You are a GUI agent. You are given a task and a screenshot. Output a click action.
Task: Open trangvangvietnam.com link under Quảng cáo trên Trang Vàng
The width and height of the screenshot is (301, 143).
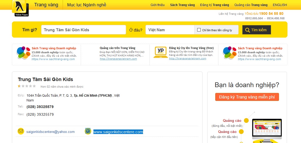(118, 59)
